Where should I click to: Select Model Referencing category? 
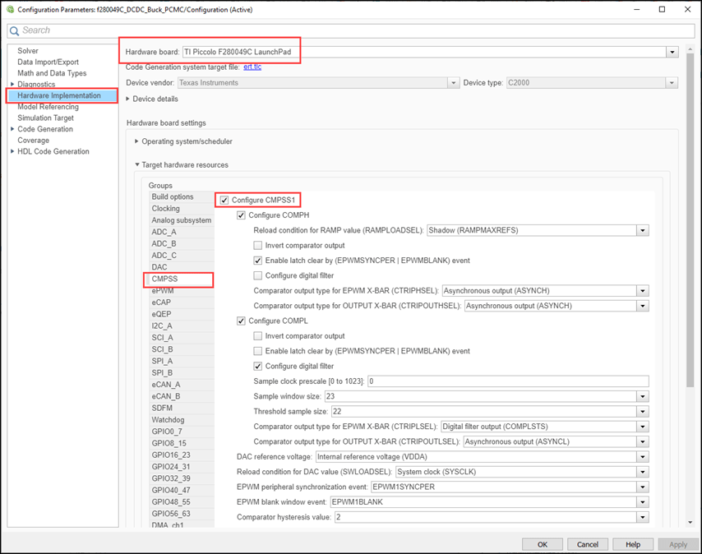pyautogui.click(x=48, y=107)
